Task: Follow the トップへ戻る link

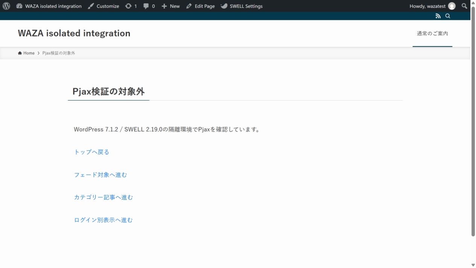Action: click(91, 152)
